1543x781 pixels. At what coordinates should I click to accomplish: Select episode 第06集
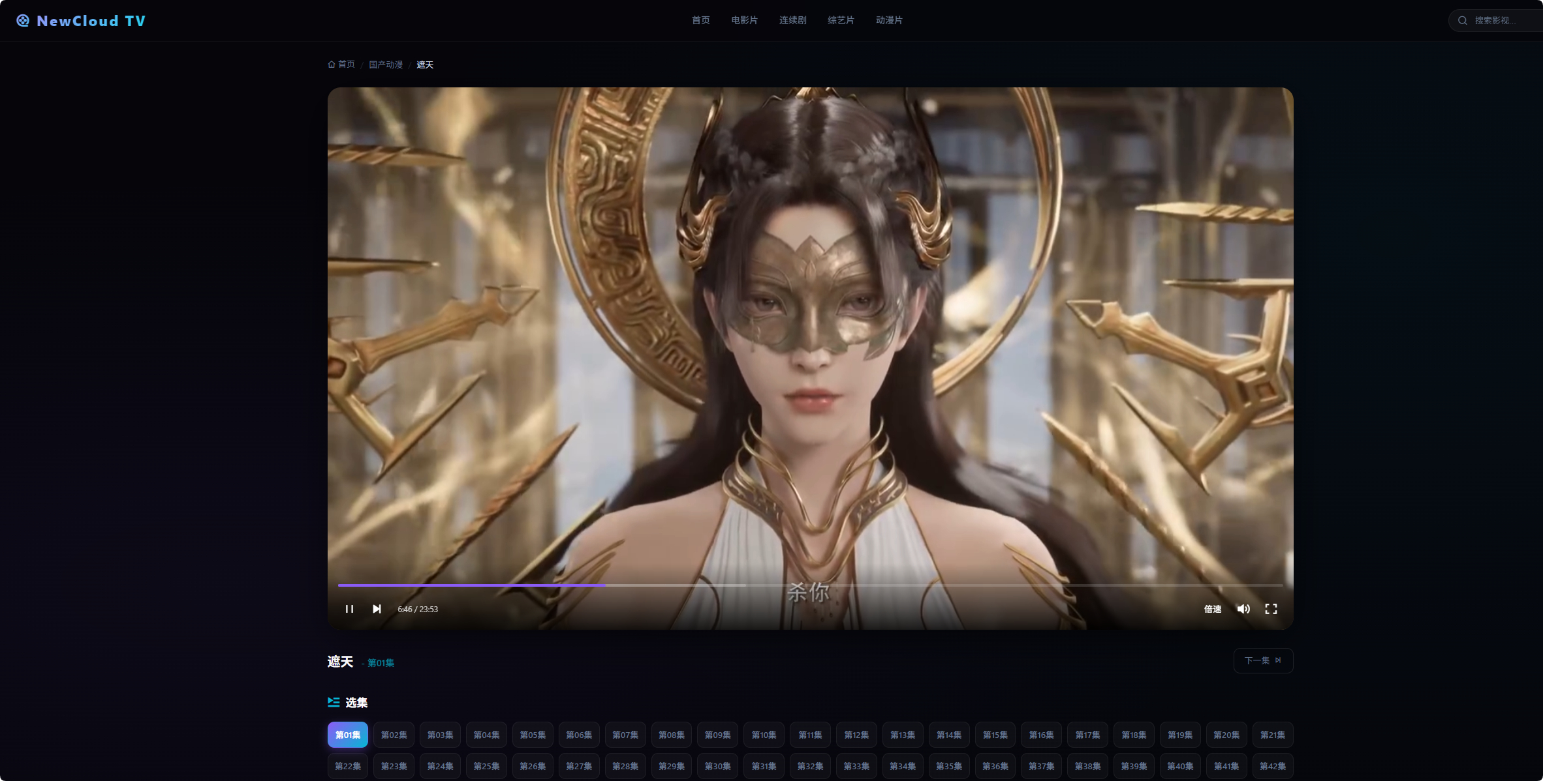click(x=579, y=735)
